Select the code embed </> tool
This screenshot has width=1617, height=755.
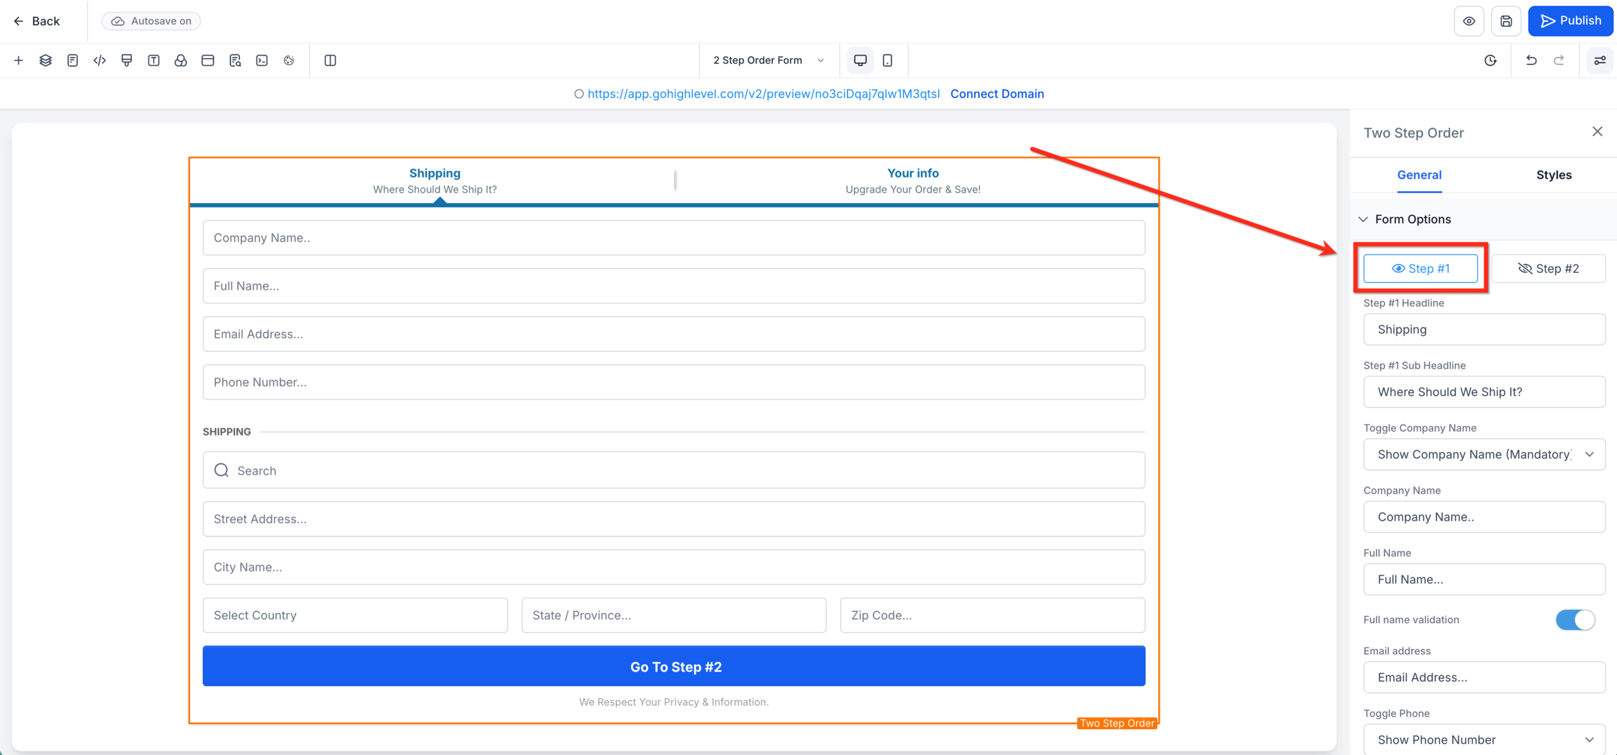tap(99, 60)
